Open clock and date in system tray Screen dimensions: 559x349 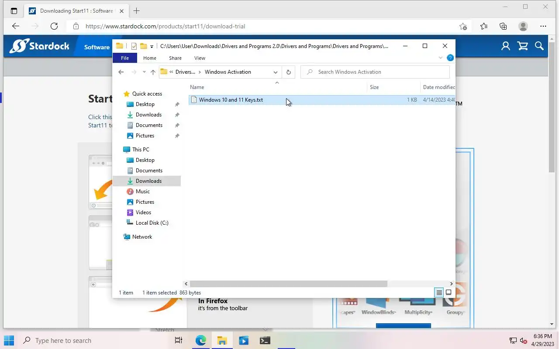click(x=542, y=340)
